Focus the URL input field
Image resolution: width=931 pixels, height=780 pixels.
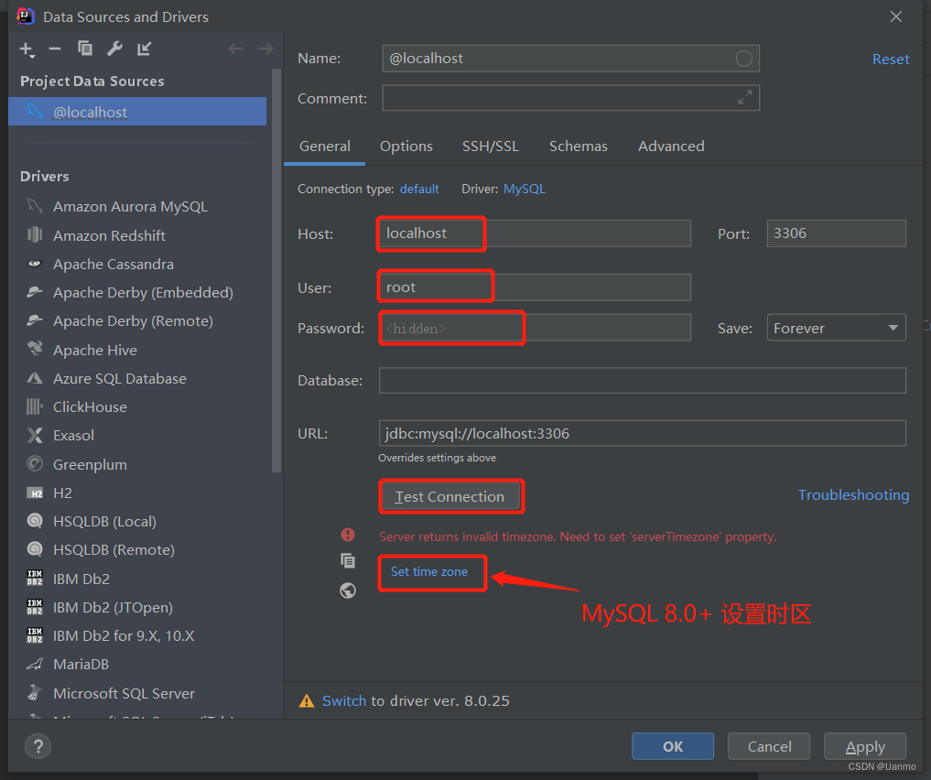(x=643, y=433)
